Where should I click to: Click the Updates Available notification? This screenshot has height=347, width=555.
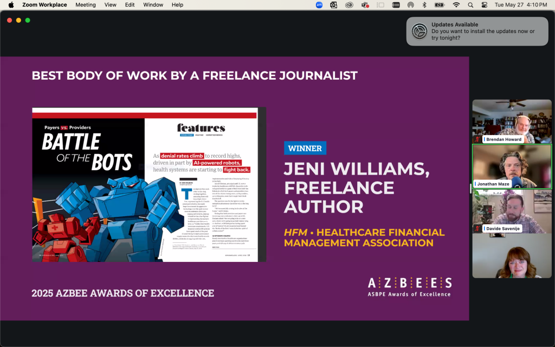point(477,31)
